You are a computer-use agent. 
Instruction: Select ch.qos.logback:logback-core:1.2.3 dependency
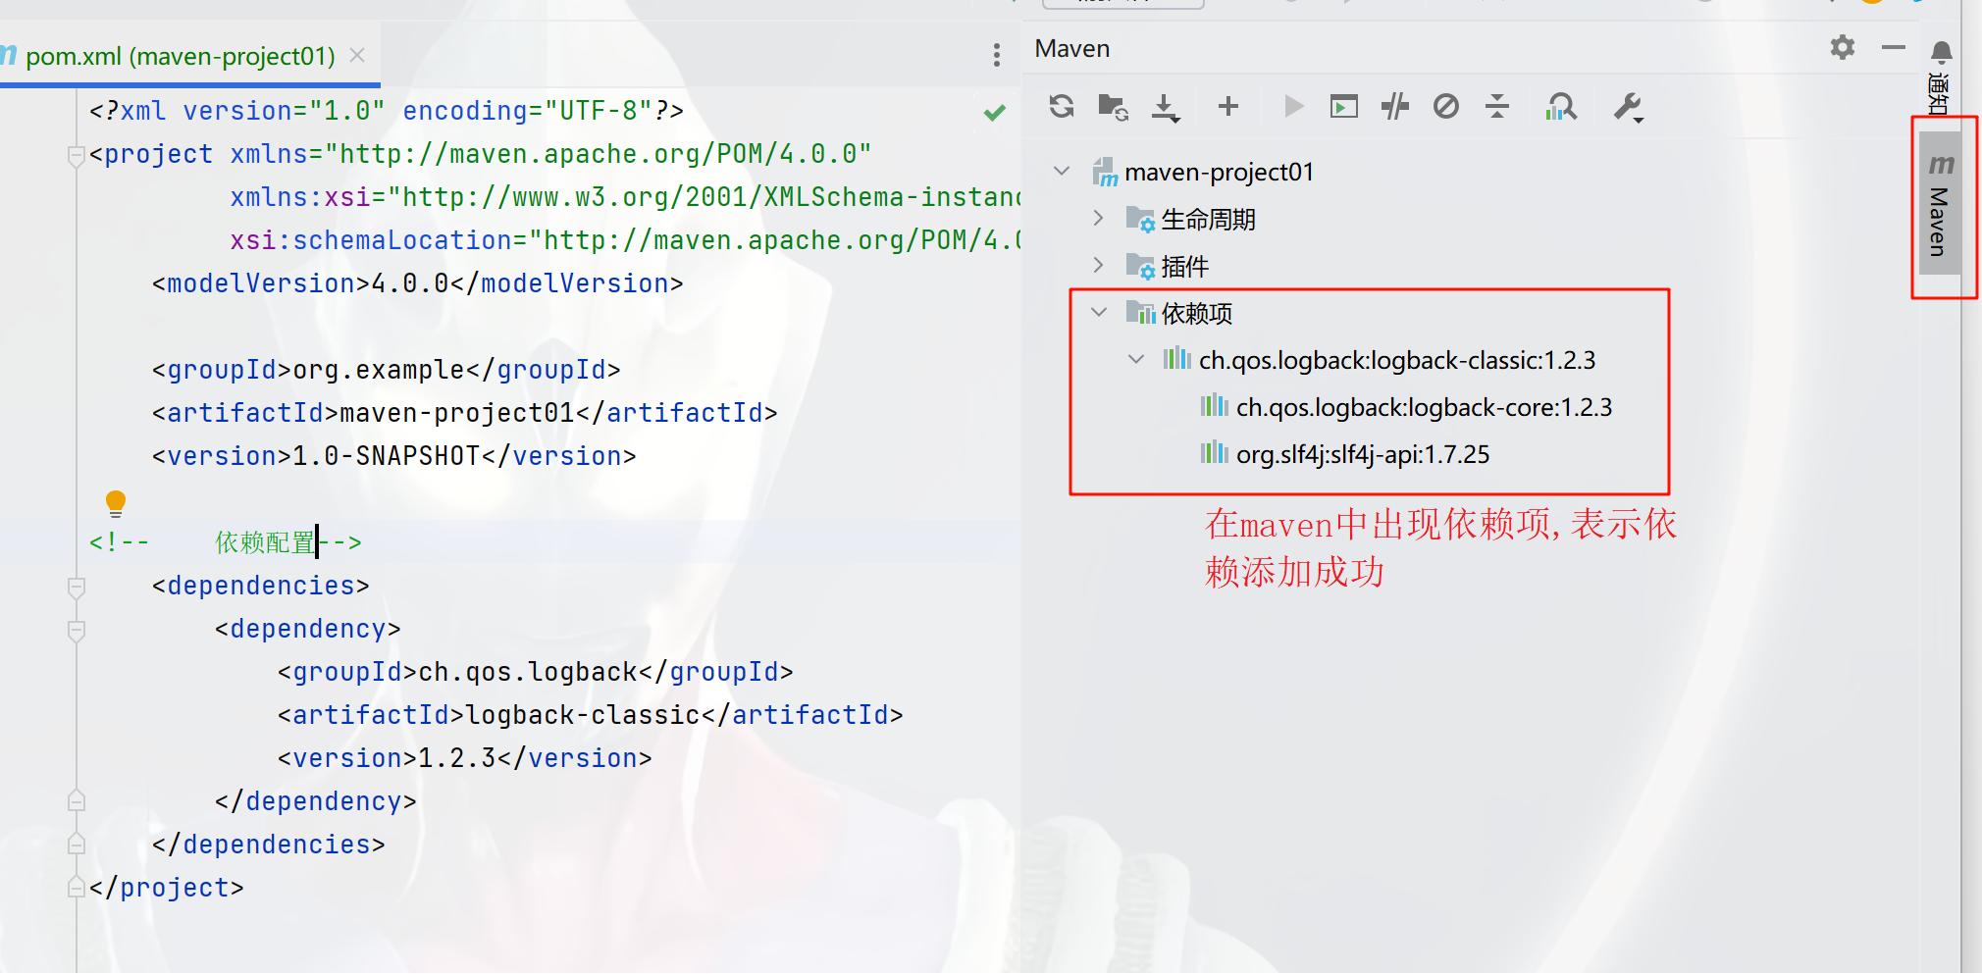[1425, 407]
